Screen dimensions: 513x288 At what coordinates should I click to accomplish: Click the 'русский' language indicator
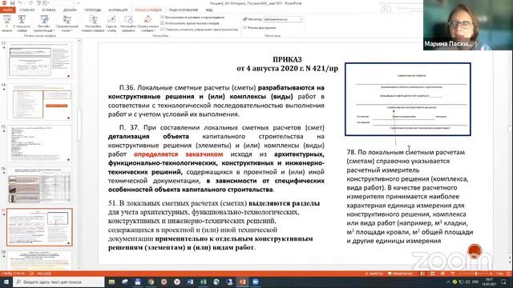(x=44, y=274)
